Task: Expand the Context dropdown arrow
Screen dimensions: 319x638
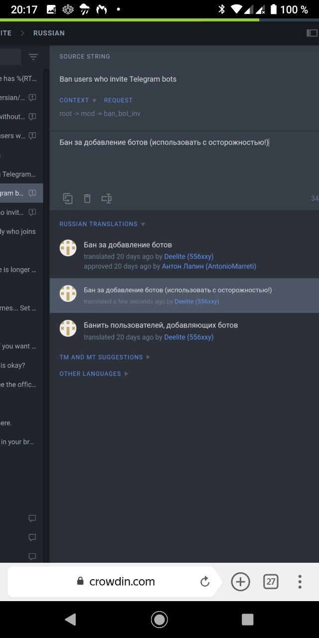Action: (x=95, y=101)
